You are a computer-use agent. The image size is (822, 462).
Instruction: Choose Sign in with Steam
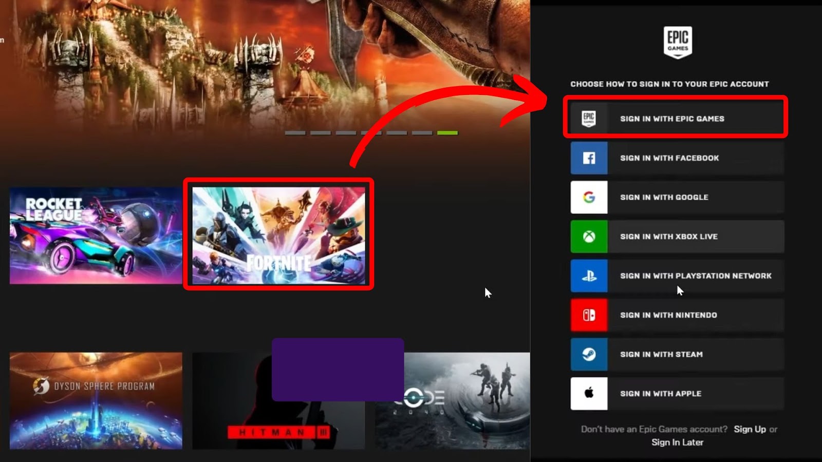[677, 354]
